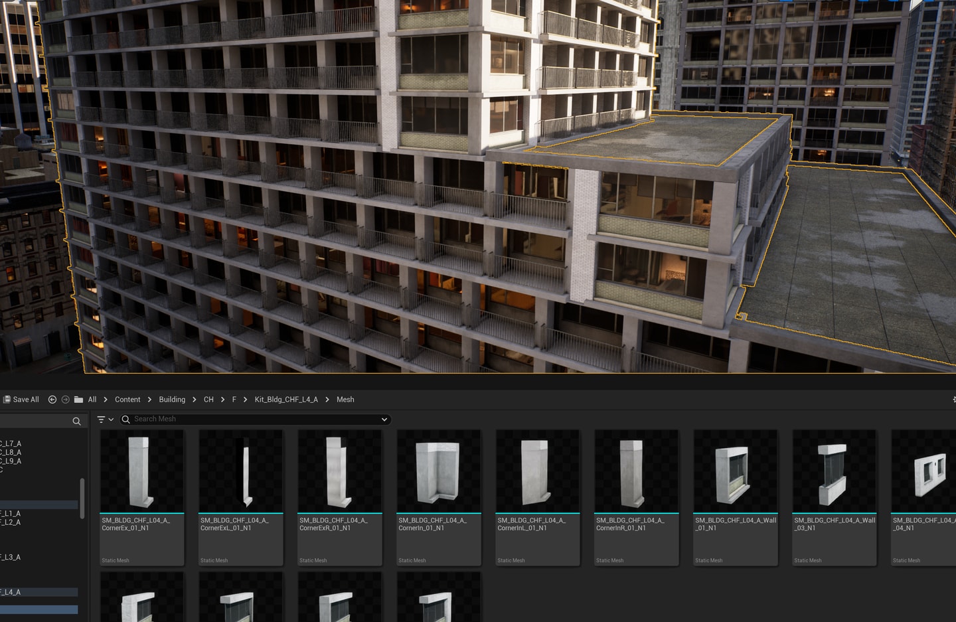This screenshot has height=622, width=956.
Task: Open the asset filter menu icon
Action: coord(101,420)
